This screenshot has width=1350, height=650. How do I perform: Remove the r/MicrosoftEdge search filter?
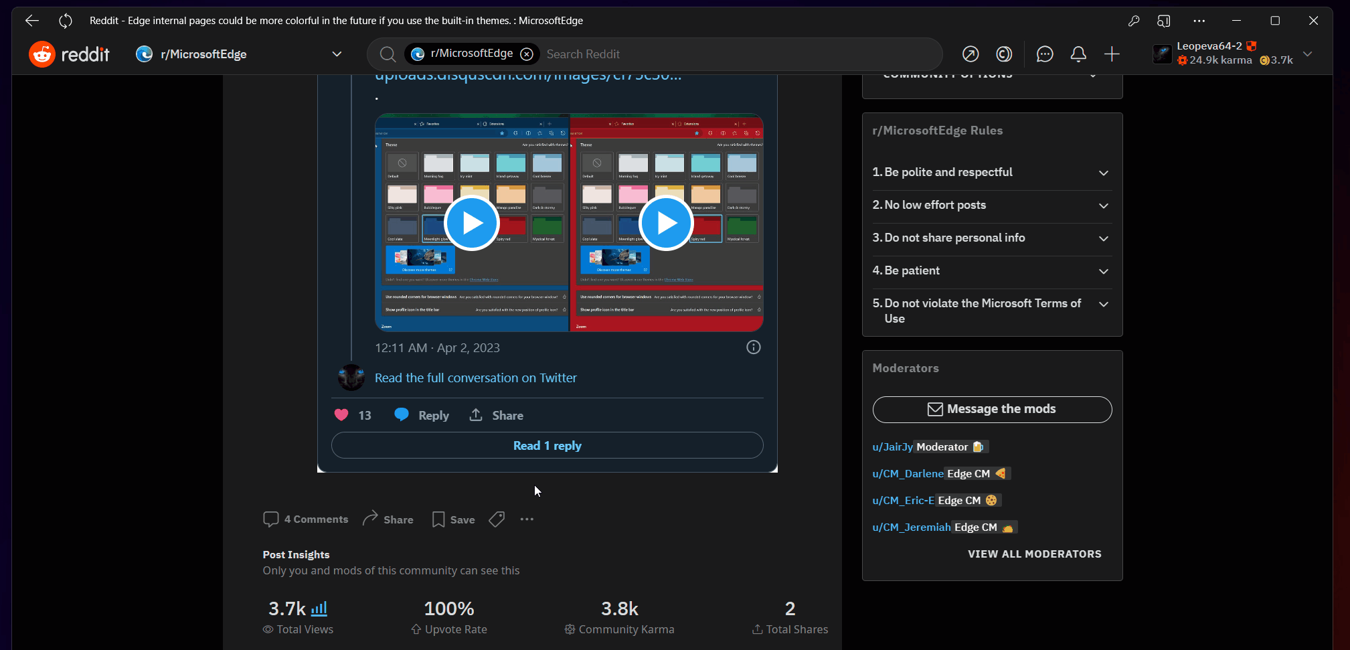[527, 54]
